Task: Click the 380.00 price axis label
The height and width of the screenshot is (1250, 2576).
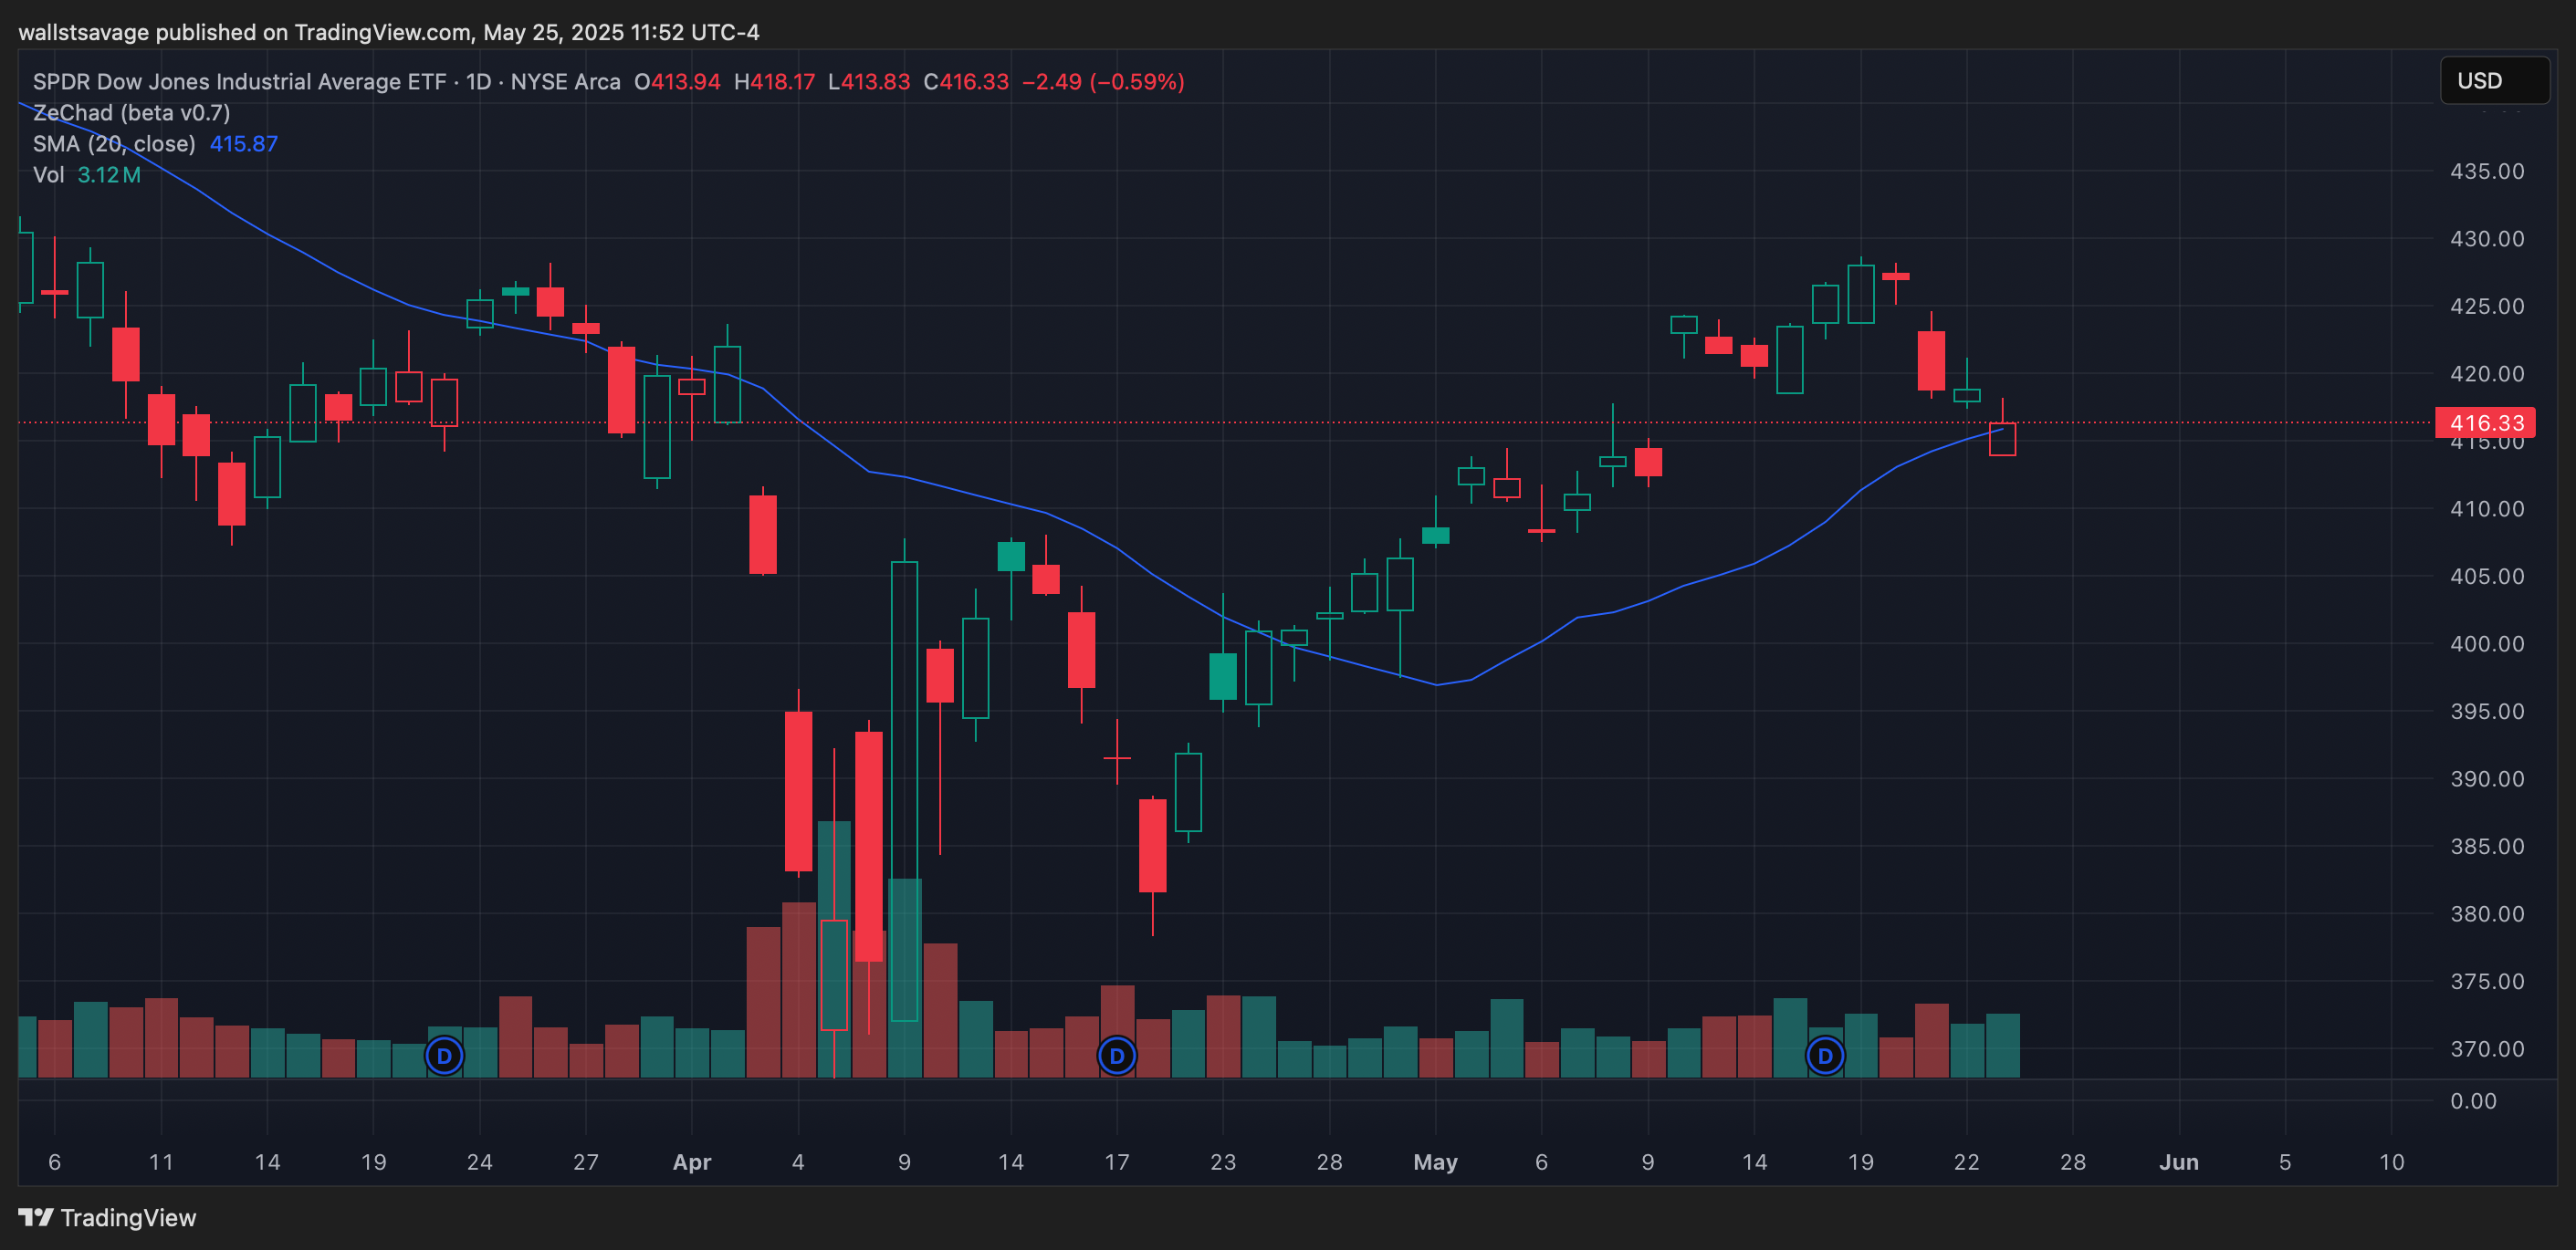Action: coord(2487,913)
